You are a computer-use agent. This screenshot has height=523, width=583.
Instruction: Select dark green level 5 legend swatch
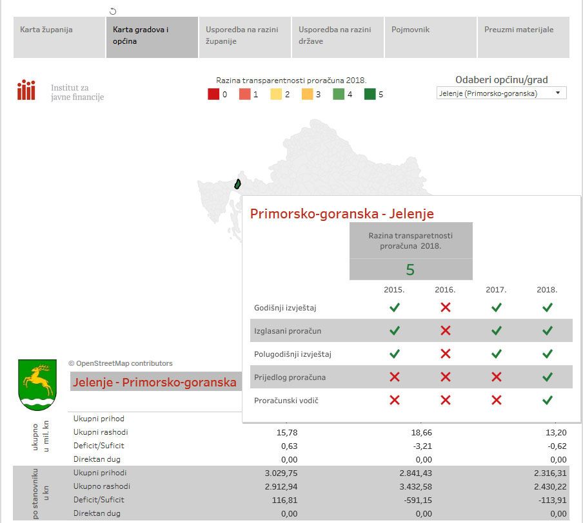370,95
